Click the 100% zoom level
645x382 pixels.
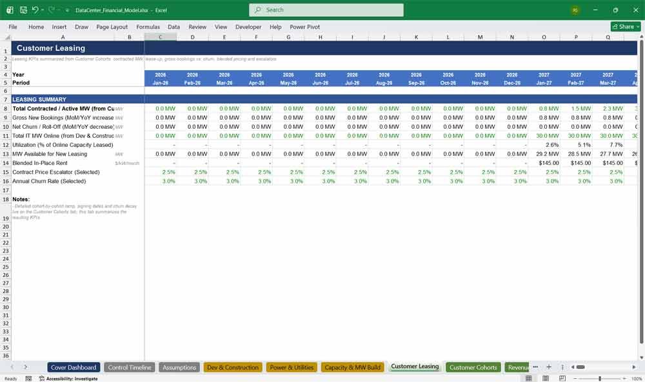[637, 378]
